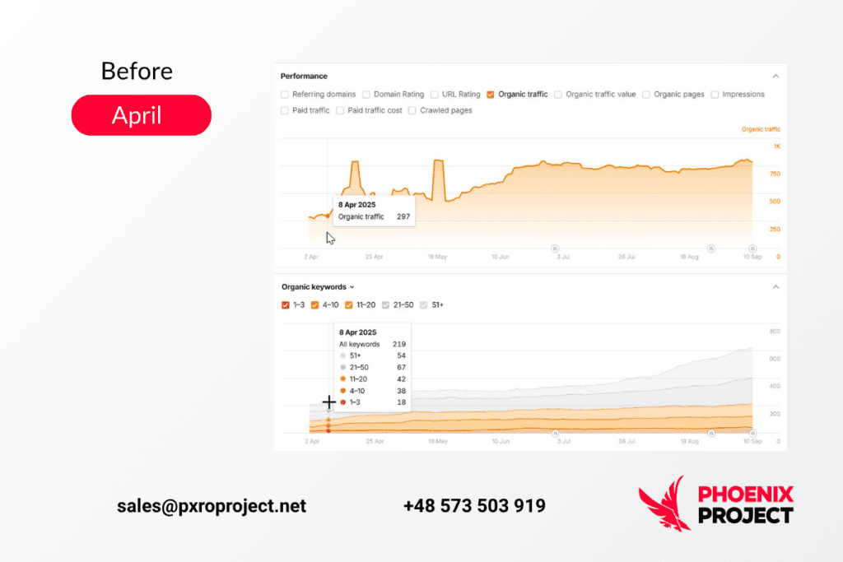Click the Google update marker near 18 Aug on Performance chart
Viewport: 843px width, 562px height.
click(711, 248)
